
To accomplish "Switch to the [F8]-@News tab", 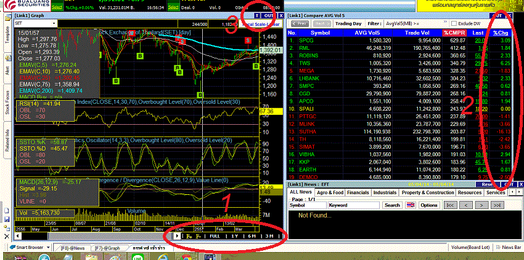I will click(73, 248).
